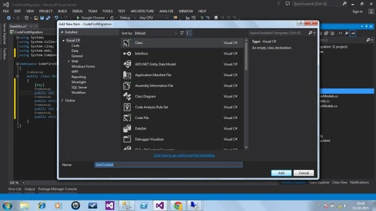
Task: Expand the Web category node
Action: (69, 61)
